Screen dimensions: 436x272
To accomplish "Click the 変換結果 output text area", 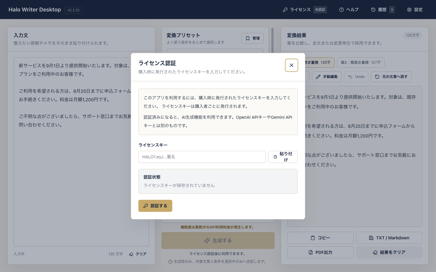I will pos(355,156).
